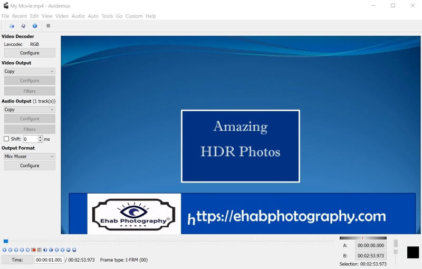The image size is (422, 269).
Task: Click Configure under Audio Output
Action: [x=30, y=119]
